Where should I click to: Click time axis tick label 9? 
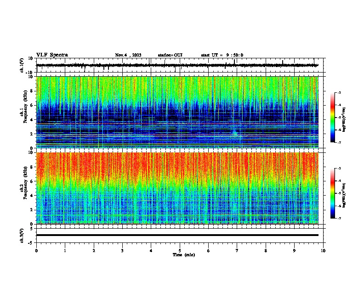click(x=294, y=251)
